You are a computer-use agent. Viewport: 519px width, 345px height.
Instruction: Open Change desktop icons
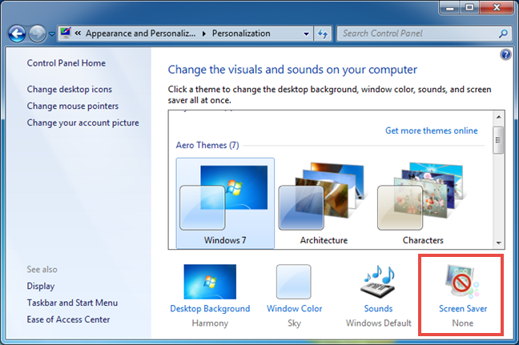coord(70,90)
